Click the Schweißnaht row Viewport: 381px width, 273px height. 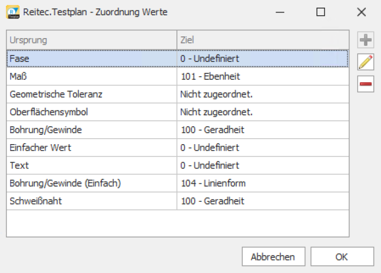tap(91, 201)
